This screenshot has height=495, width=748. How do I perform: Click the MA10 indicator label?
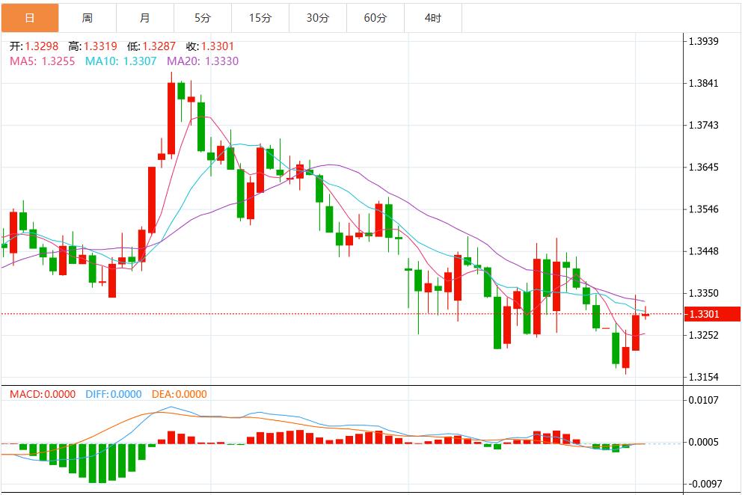[120, 61]
